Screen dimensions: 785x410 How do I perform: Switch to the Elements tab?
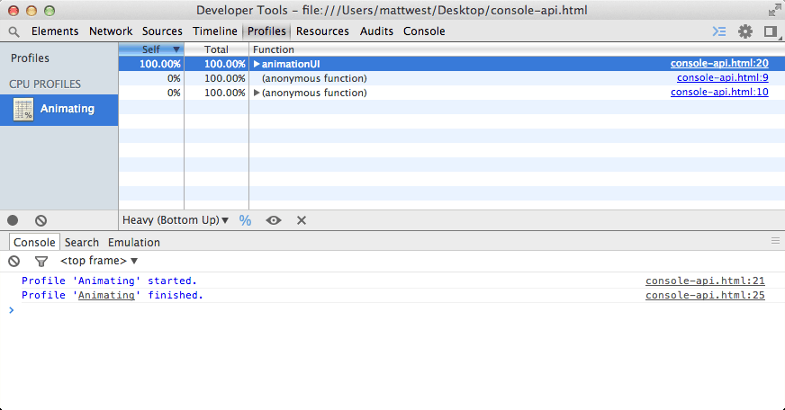coord(55,31)
